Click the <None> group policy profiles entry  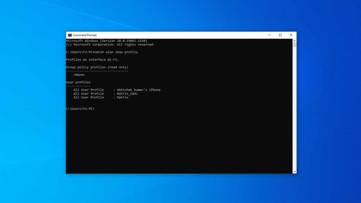tap(79, 75)
